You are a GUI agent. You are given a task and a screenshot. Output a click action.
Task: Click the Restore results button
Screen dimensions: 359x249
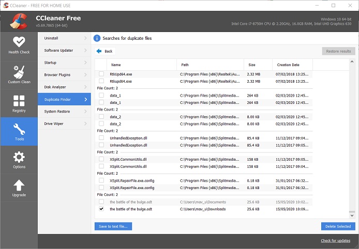tap(338, 51)
